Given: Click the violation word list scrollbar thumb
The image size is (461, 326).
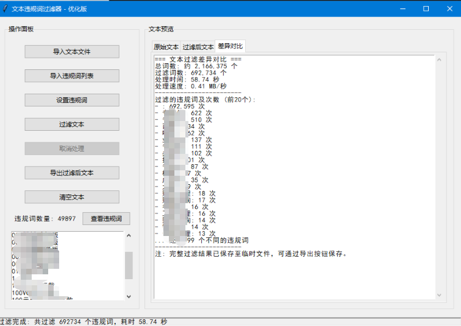Looking at the screenshot, I should tap(129, 265).
